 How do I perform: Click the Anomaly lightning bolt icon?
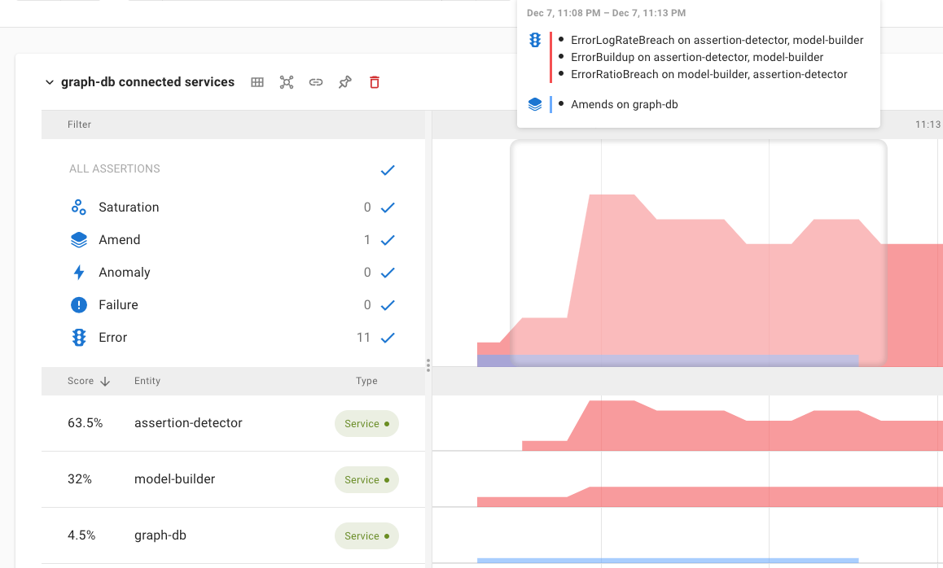tap(78, 272)
